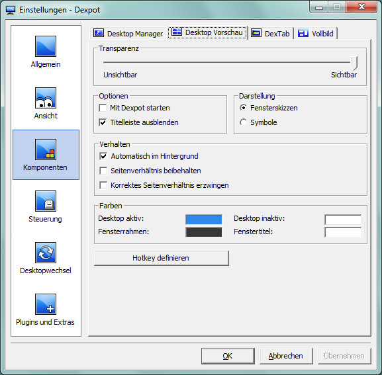The height and width of the screenshot is (375, 382).
Task: Enable Mit Dexpot starten checkbox
Action: click(x=103, y=108)
